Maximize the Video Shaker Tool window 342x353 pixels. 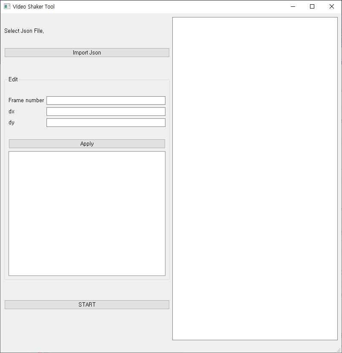tap(312, 6)
